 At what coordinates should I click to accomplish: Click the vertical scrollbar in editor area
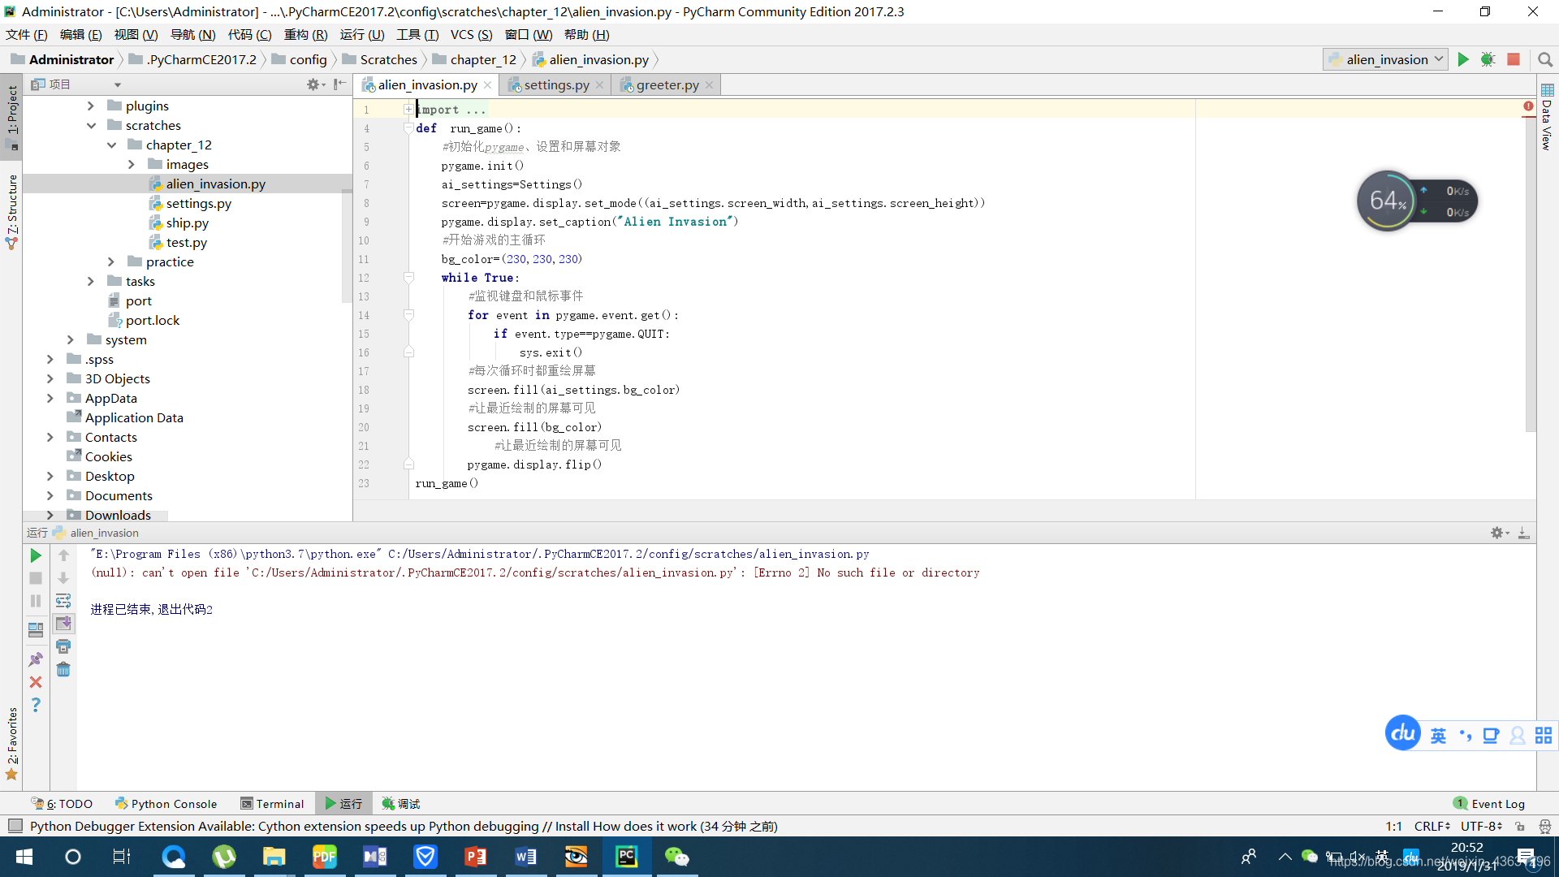pos(1533,300)
